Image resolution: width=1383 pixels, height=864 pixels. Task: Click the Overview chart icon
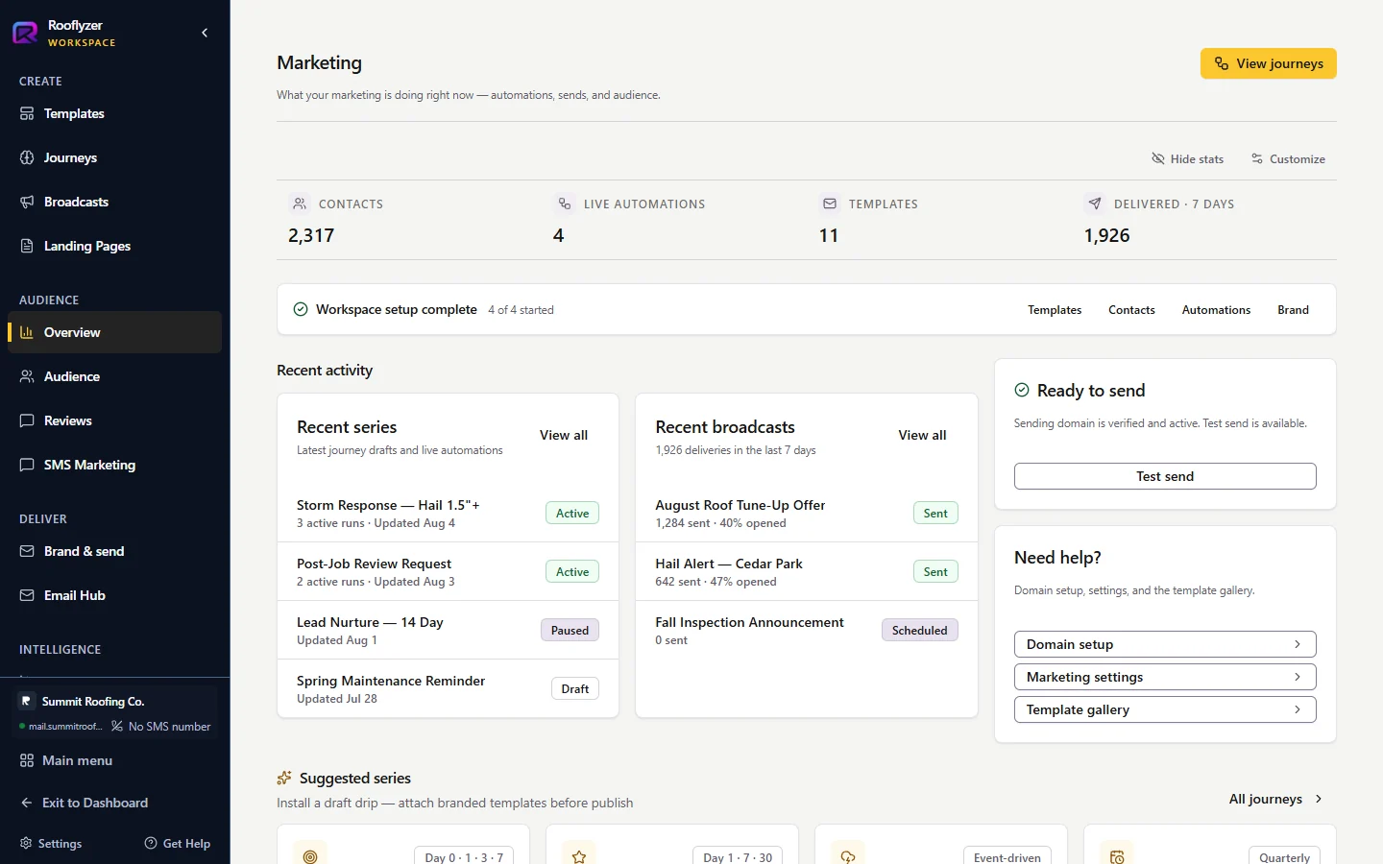[27, 332]
